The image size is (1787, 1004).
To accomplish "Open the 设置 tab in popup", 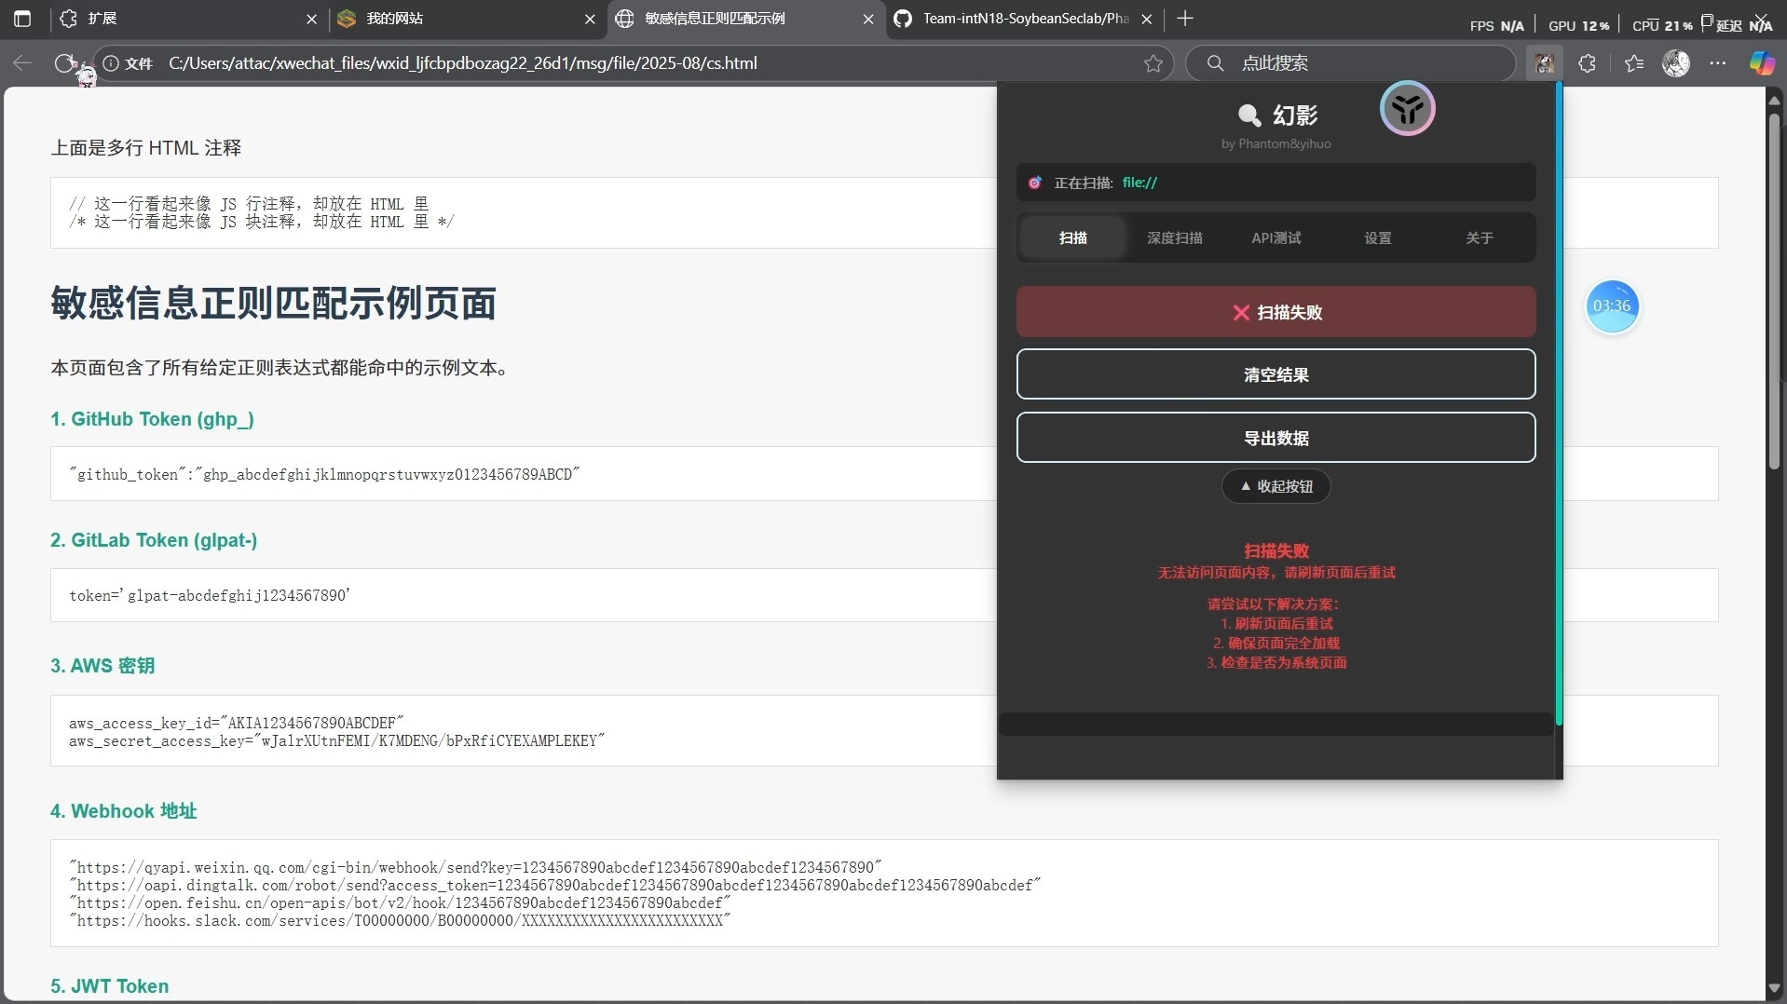I will coord(1378,238).
